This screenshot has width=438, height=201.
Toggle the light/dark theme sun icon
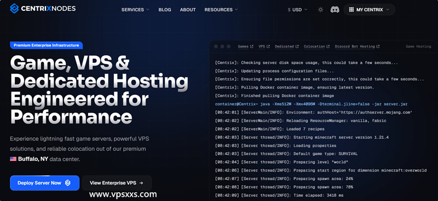pos(320,9)
